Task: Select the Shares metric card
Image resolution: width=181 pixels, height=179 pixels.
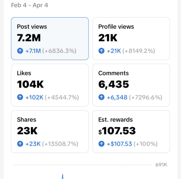Action: [50, 132]
